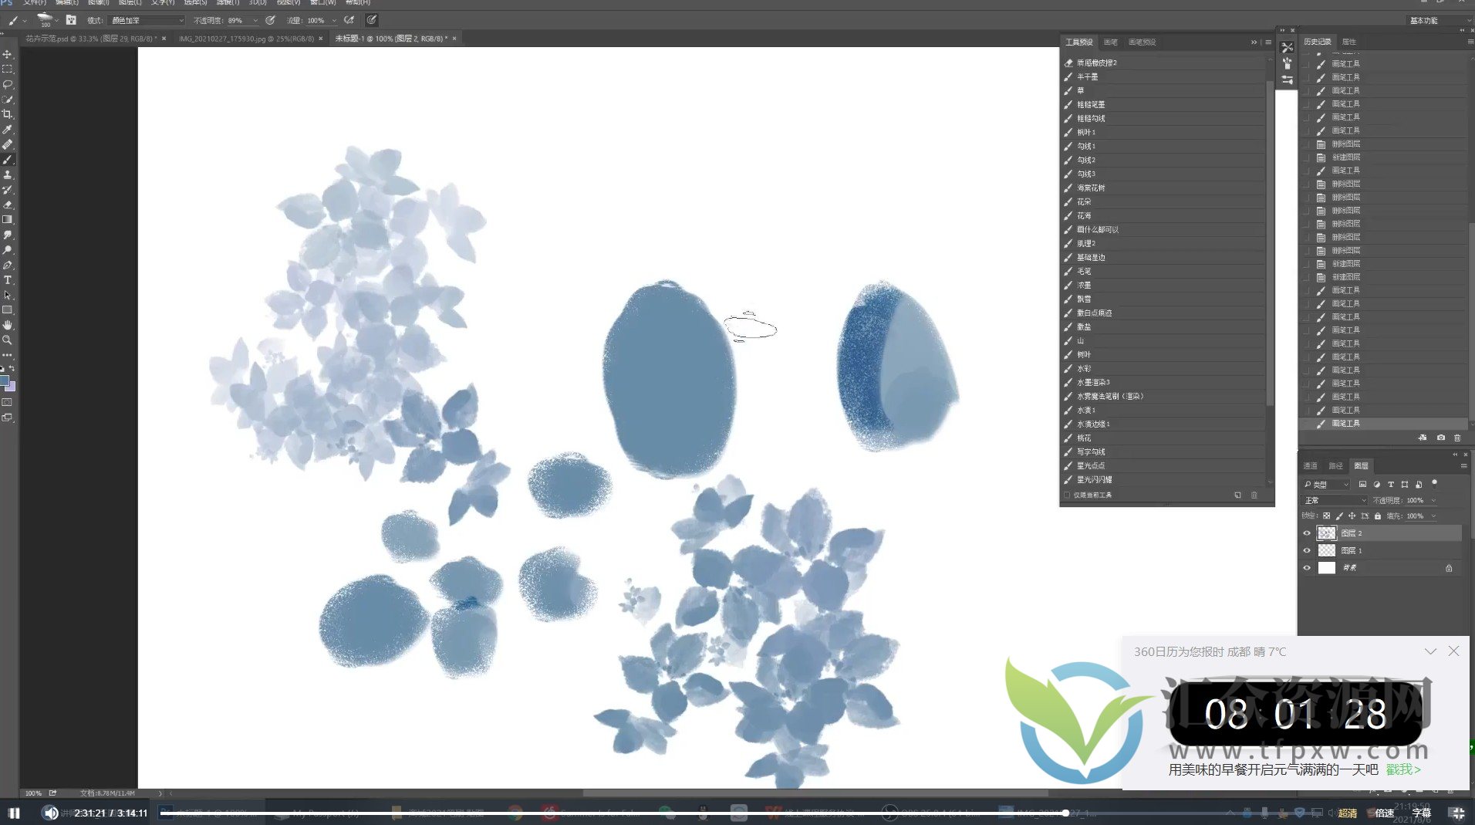Image resolution: width=1475 pixels, height=825 pixels.
Task: Open the brush 模式 blend mode dropdown
Action: (x=147, y=21)
